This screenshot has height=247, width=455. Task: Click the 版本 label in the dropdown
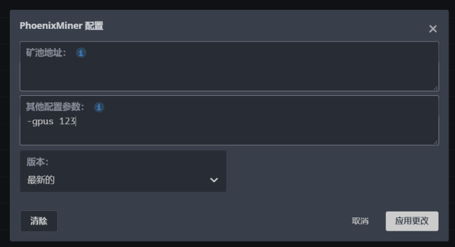[37, 162]
